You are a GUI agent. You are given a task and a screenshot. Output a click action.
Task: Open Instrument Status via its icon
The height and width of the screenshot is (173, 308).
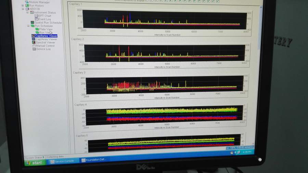click(32, 12)
